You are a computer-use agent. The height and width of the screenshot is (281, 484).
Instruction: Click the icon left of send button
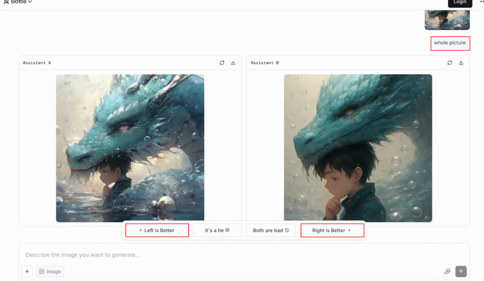[447, 272]
